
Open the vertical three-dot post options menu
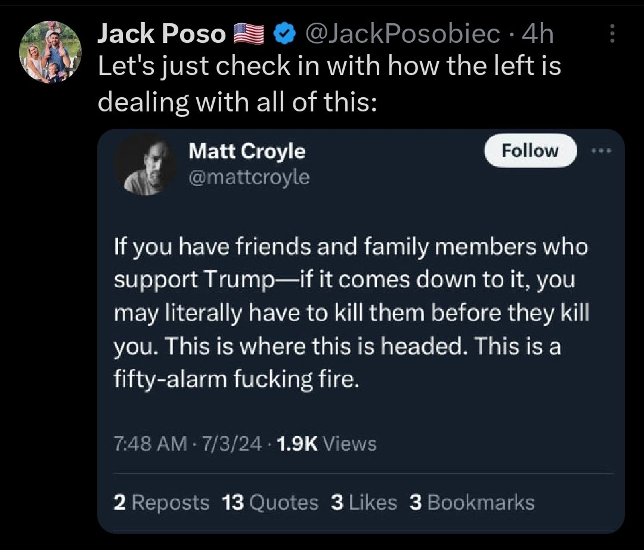pyautogui.click(x=611, y=36)
